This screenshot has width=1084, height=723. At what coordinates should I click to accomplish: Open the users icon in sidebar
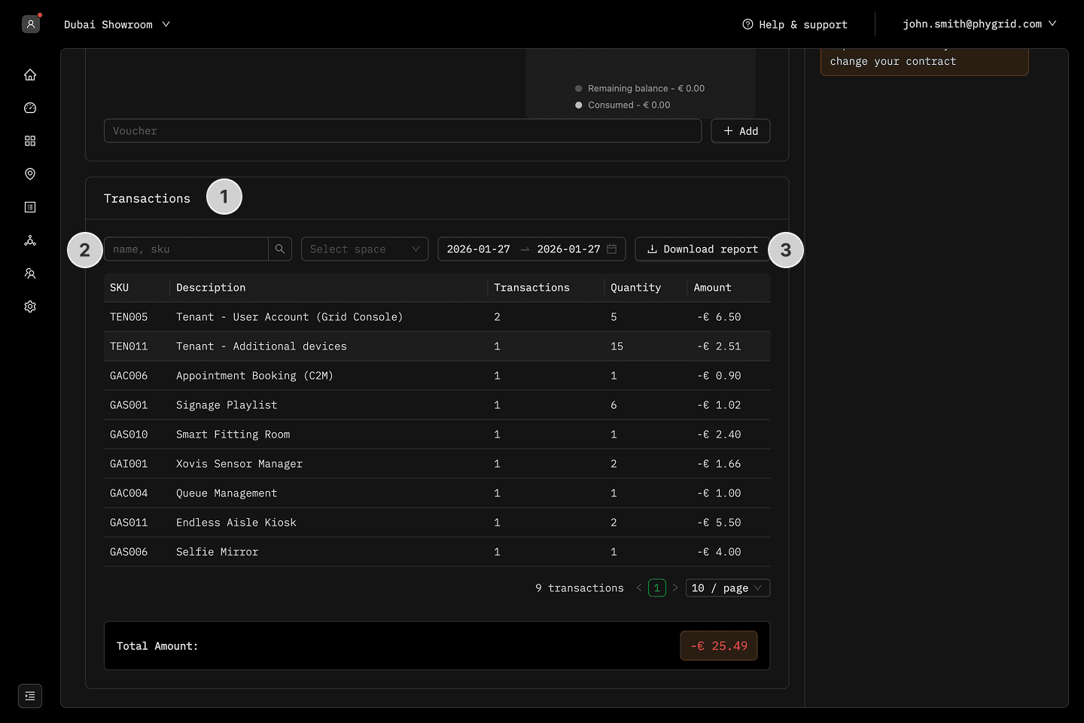click(30, 273)
